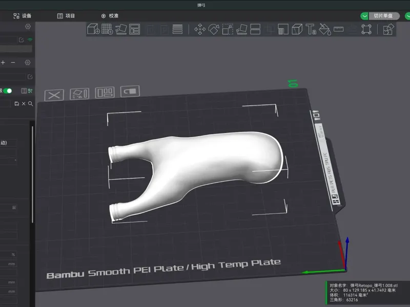
Task: Select the Scale tool
Action: [228, 29]
